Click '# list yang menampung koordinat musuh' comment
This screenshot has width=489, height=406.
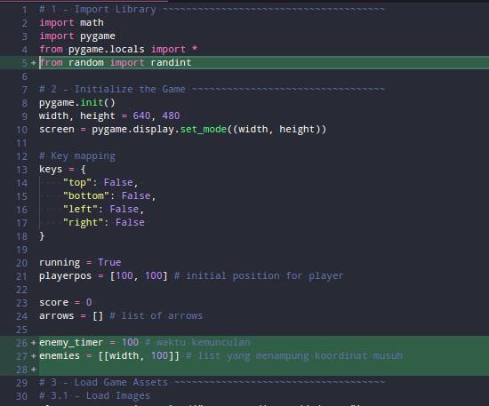(294, 356)
